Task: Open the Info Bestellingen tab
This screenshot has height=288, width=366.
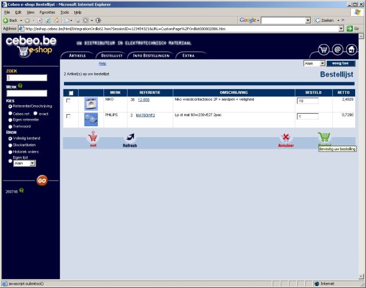Action: [150, 55]
